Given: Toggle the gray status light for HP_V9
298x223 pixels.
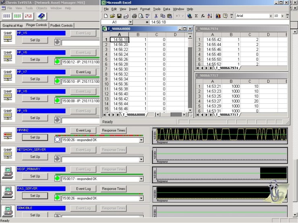Looking at the screenshot, I should tap(57, 120).
